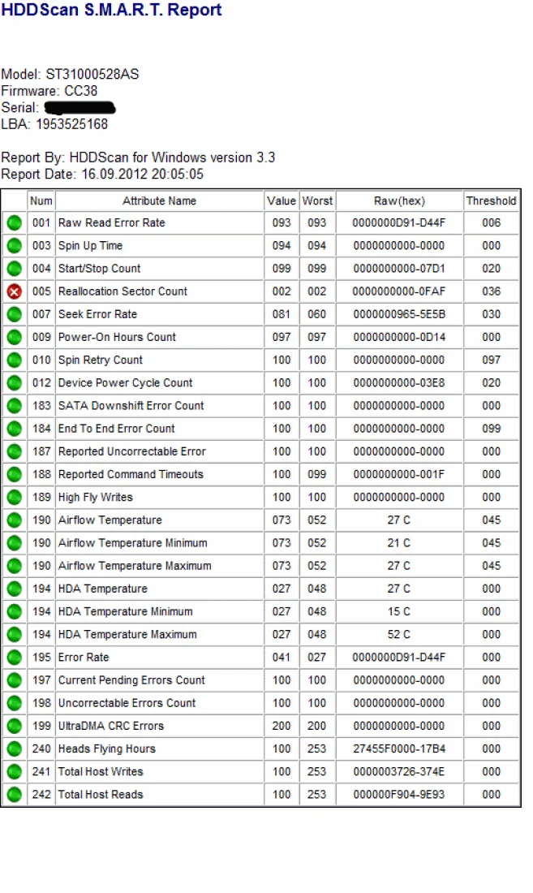The width and height of the screenshot is (533, 893).
Task: Click the Threshold column header
Action: click(x=491, y=201)
